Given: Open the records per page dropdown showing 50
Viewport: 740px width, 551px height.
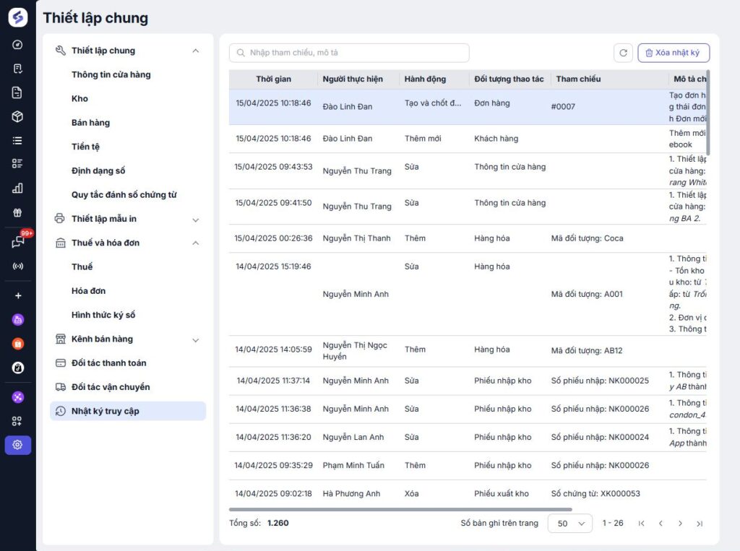Looking at the screenshot, I should tap(570, 523).
